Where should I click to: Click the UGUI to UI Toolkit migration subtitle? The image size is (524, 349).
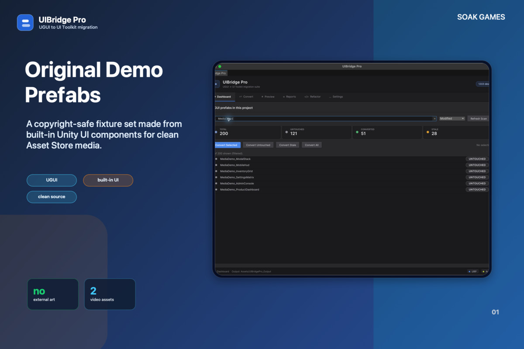coord(68,27)
